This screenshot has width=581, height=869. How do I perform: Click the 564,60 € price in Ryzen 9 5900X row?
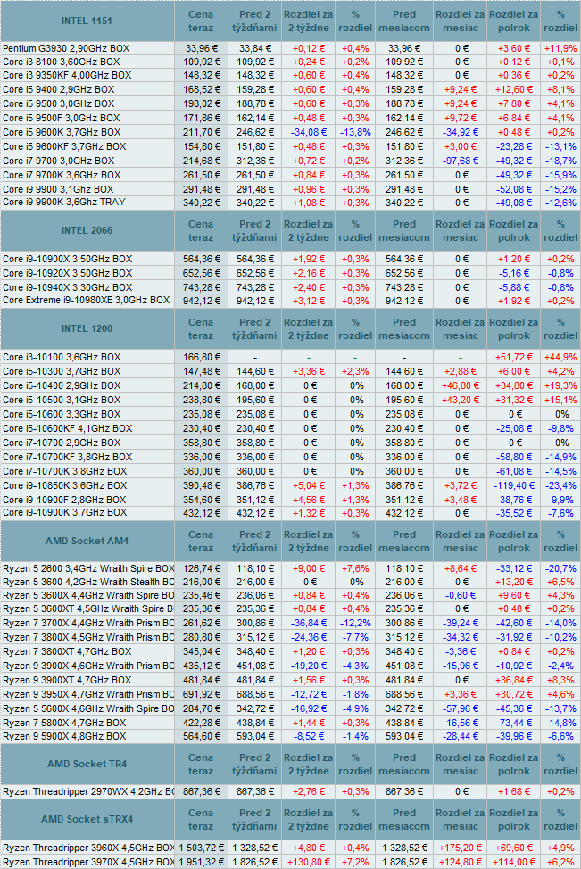(201, 737)
